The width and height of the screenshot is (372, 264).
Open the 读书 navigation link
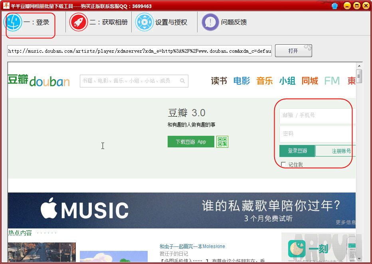click(x=219, y=81)
